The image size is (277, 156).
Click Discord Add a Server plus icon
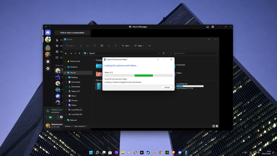(x=48, y=62)
